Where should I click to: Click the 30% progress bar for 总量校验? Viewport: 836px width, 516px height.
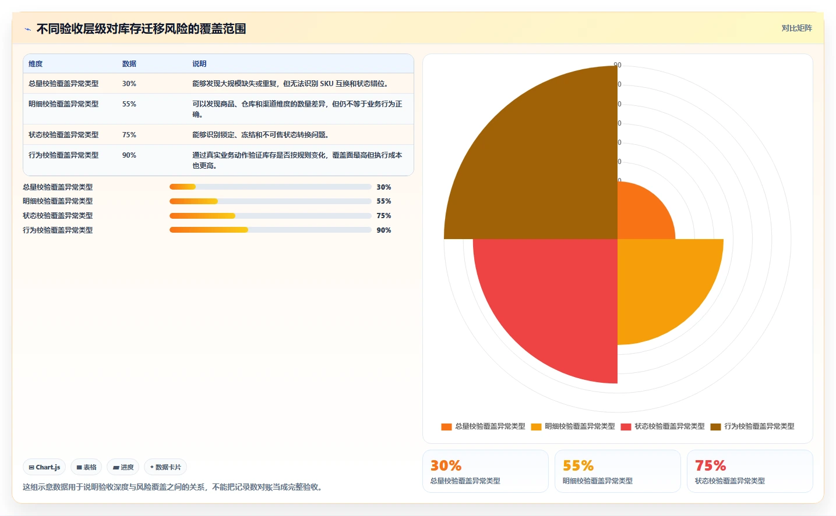[x=270, y=187]
